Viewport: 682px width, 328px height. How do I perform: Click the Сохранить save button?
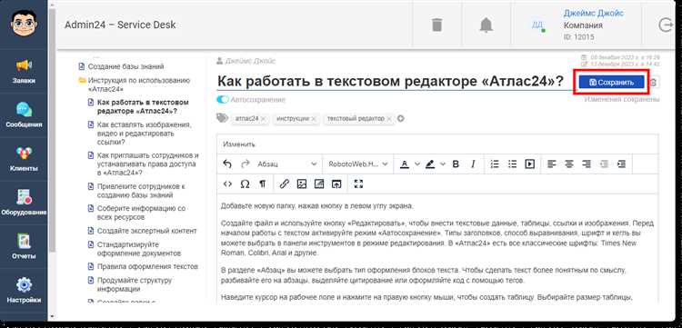611,82
